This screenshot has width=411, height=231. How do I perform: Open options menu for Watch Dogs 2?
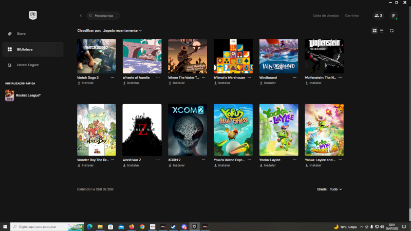113,78
